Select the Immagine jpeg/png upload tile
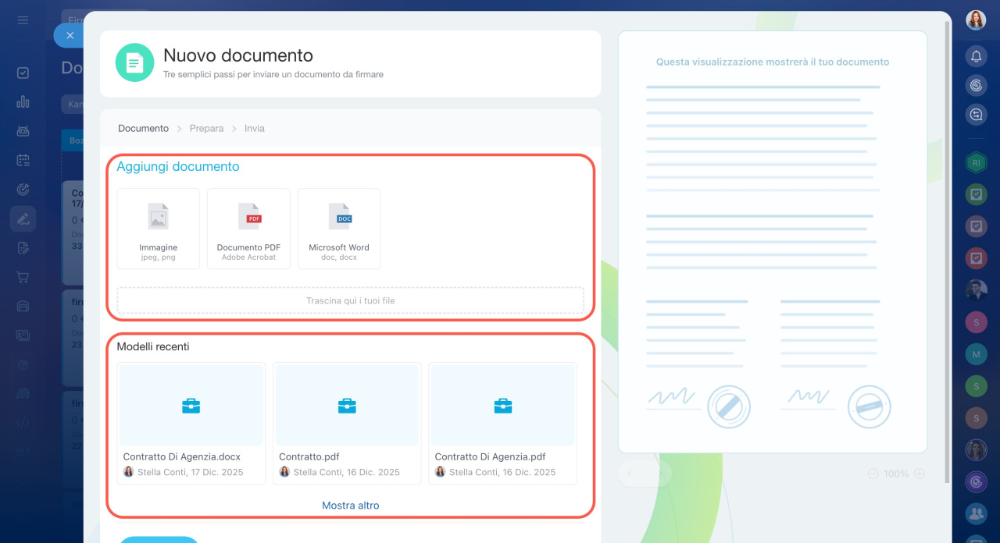Image resolution: width=1000 pixels, height=543 pixels. coord(159,229)
